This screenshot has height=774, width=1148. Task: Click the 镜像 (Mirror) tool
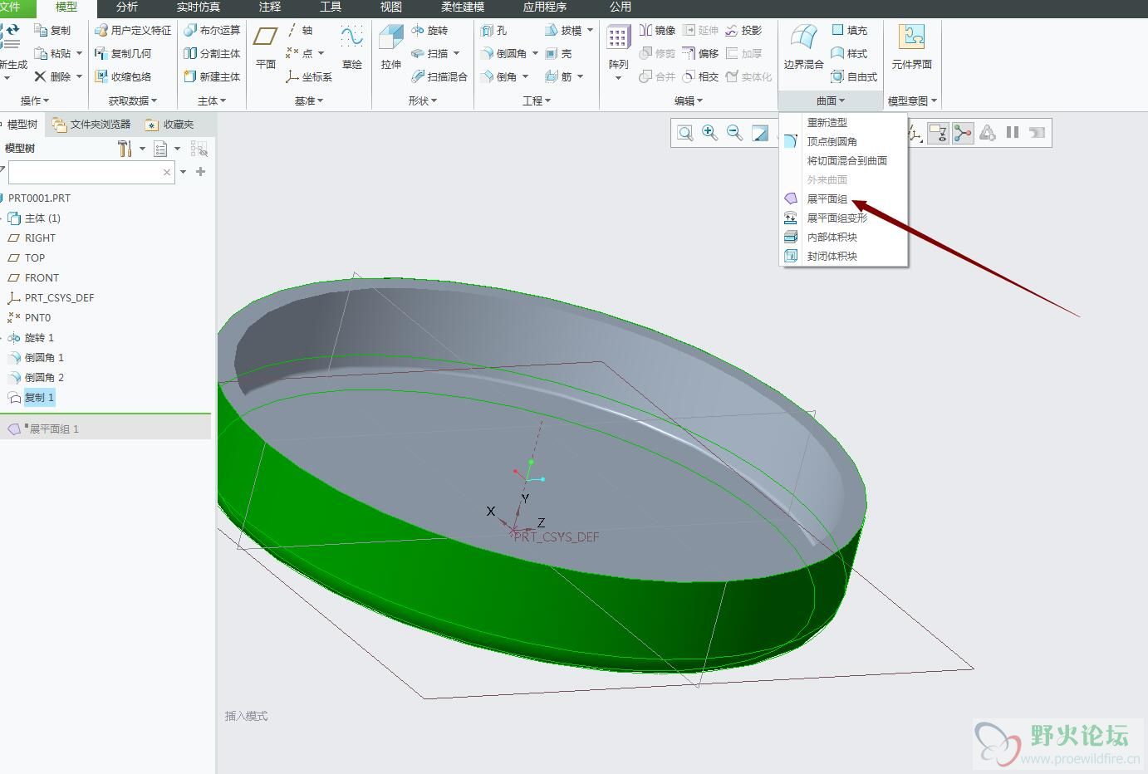pyautogui.click(x=657, y=30)
